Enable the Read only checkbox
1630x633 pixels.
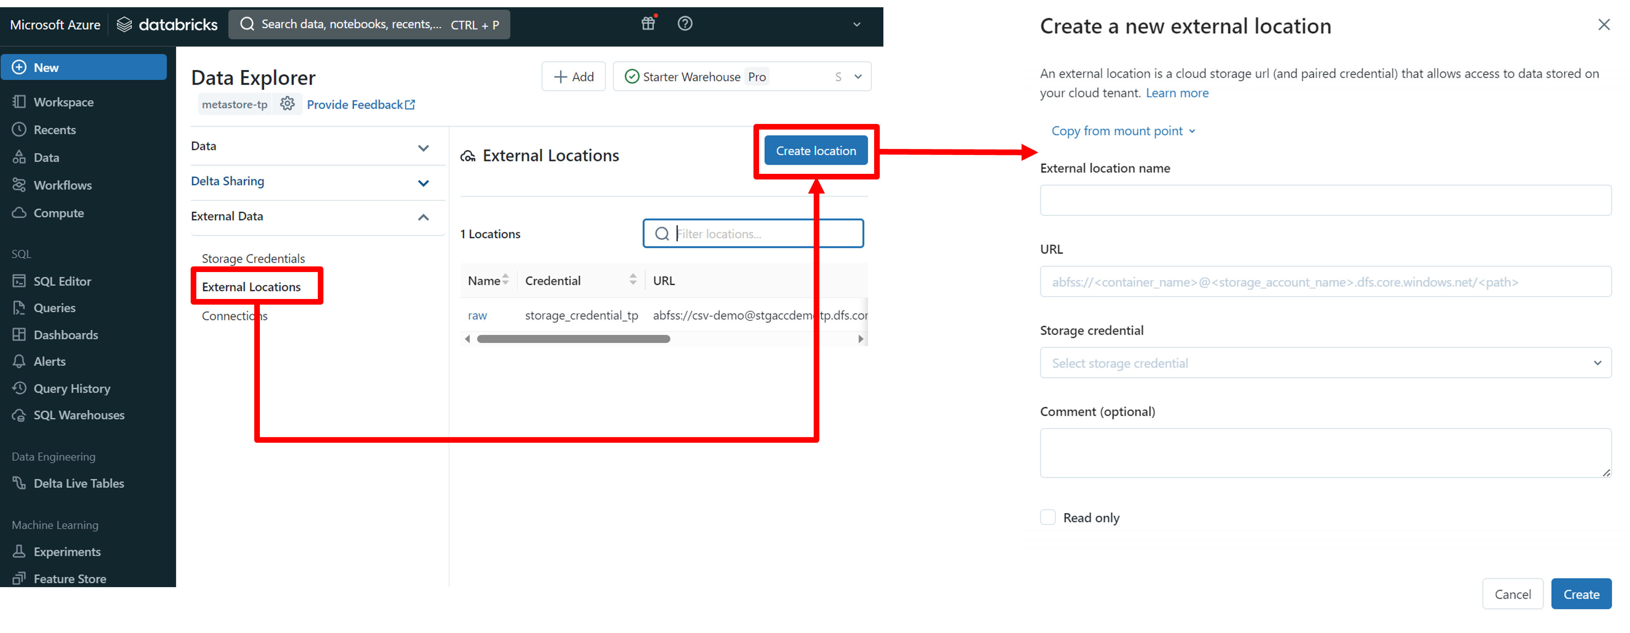(x=1048, y=518)
